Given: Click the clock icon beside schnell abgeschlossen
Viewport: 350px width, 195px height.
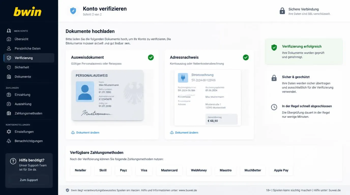Looking at the screenshot, I should (274, 107).
